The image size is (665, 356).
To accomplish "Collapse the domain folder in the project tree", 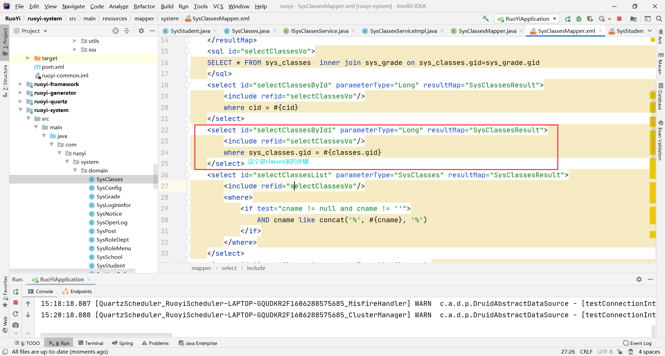I will coord(75,170).
